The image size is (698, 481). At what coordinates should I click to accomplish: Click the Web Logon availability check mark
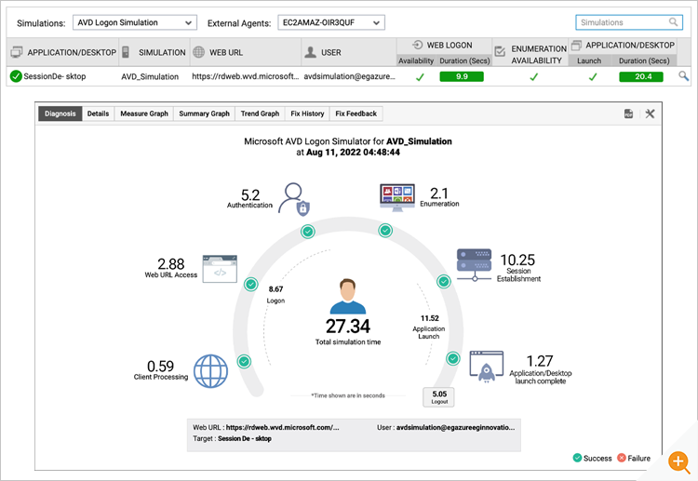[420, 77]
